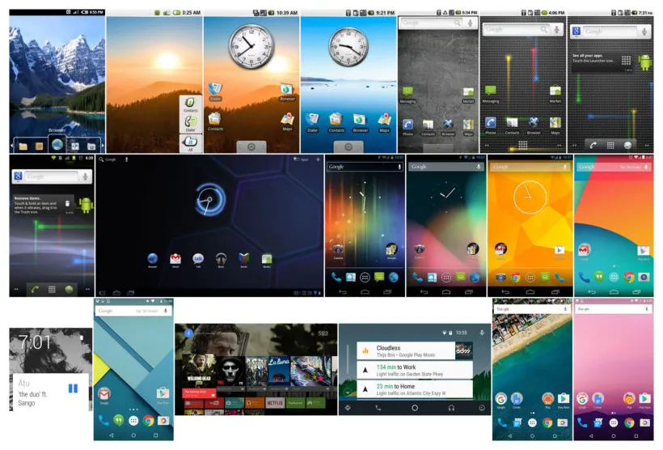Open Play Store on the beach wallpaper screen
Image resolution: width=663 pixels, height=450 pixels.
[x=563, y=400]
